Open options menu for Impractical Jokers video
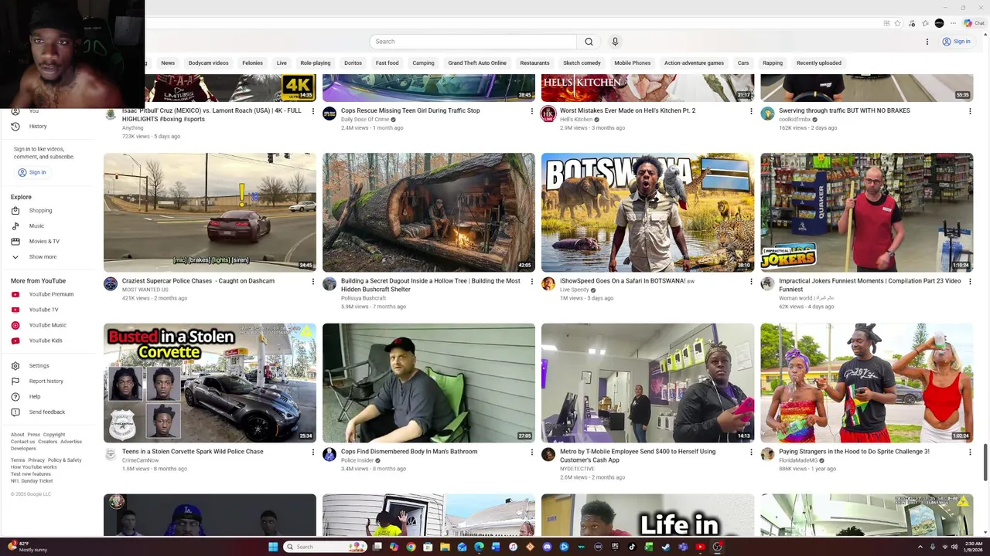The height and width of the screenshot is (556, 990). tap(970, 282)
